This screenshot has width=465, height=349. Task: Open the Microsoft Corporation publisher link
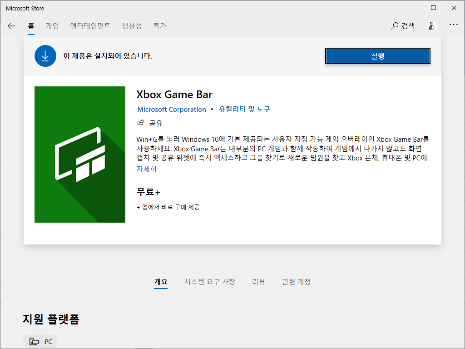pyautogui.click(x=171, y=109)
